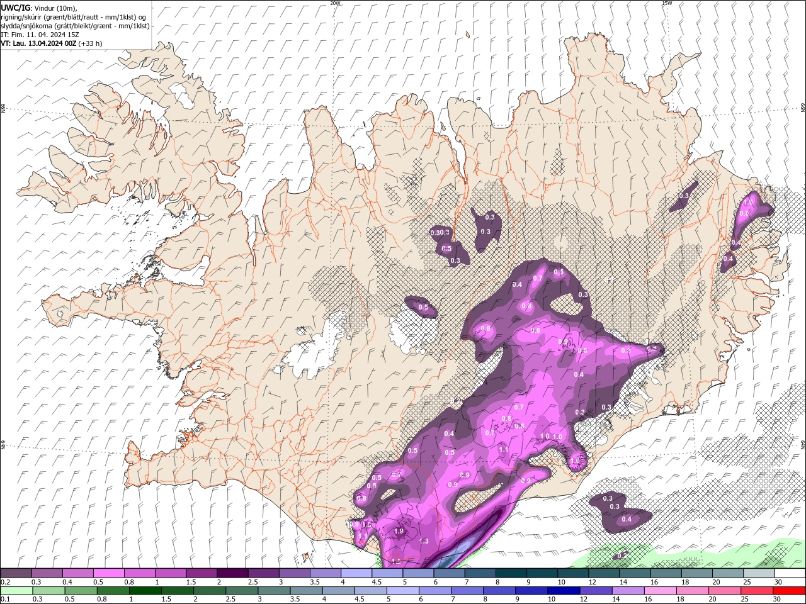Select the 12 violet swatch in lower legend row
This screenshot has width=806, height=604.
point(595,590)
